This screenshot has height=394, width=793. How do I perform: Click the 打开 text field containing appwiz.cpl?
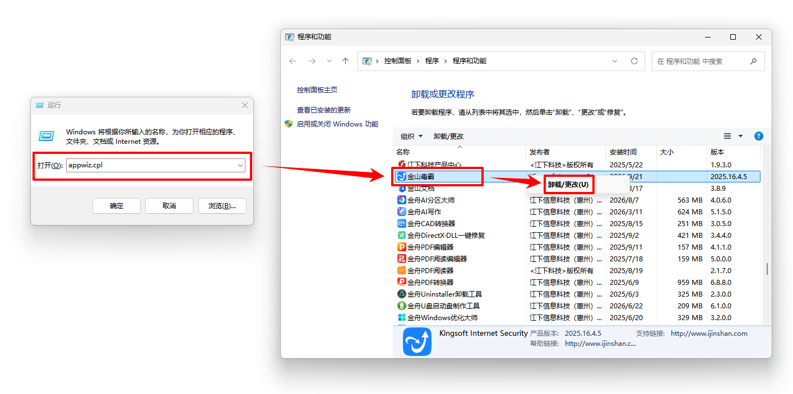pyautogui.click(x=155, y=166)
